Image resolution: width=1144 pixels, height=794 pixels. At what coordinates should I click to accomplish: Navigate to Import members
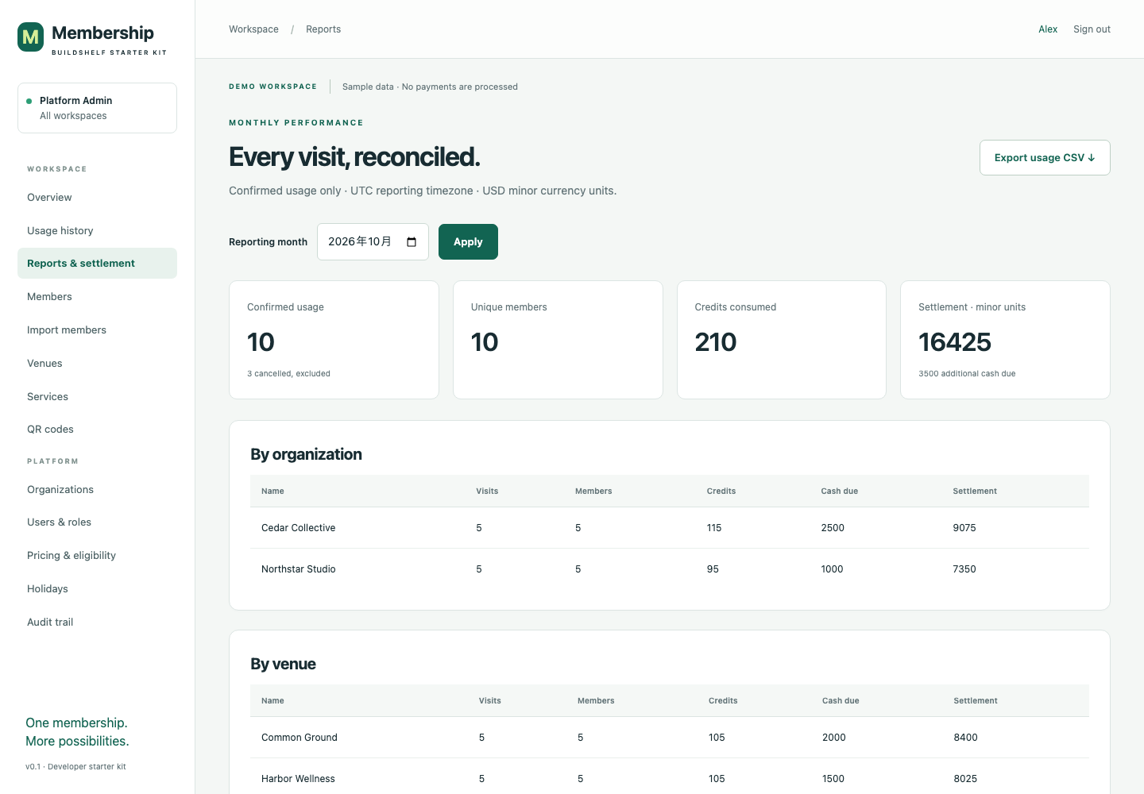tap(97, 330)
